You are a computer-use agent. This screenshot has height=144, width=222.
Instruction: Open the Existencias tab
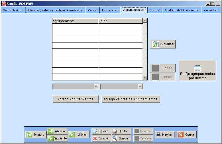110,10
